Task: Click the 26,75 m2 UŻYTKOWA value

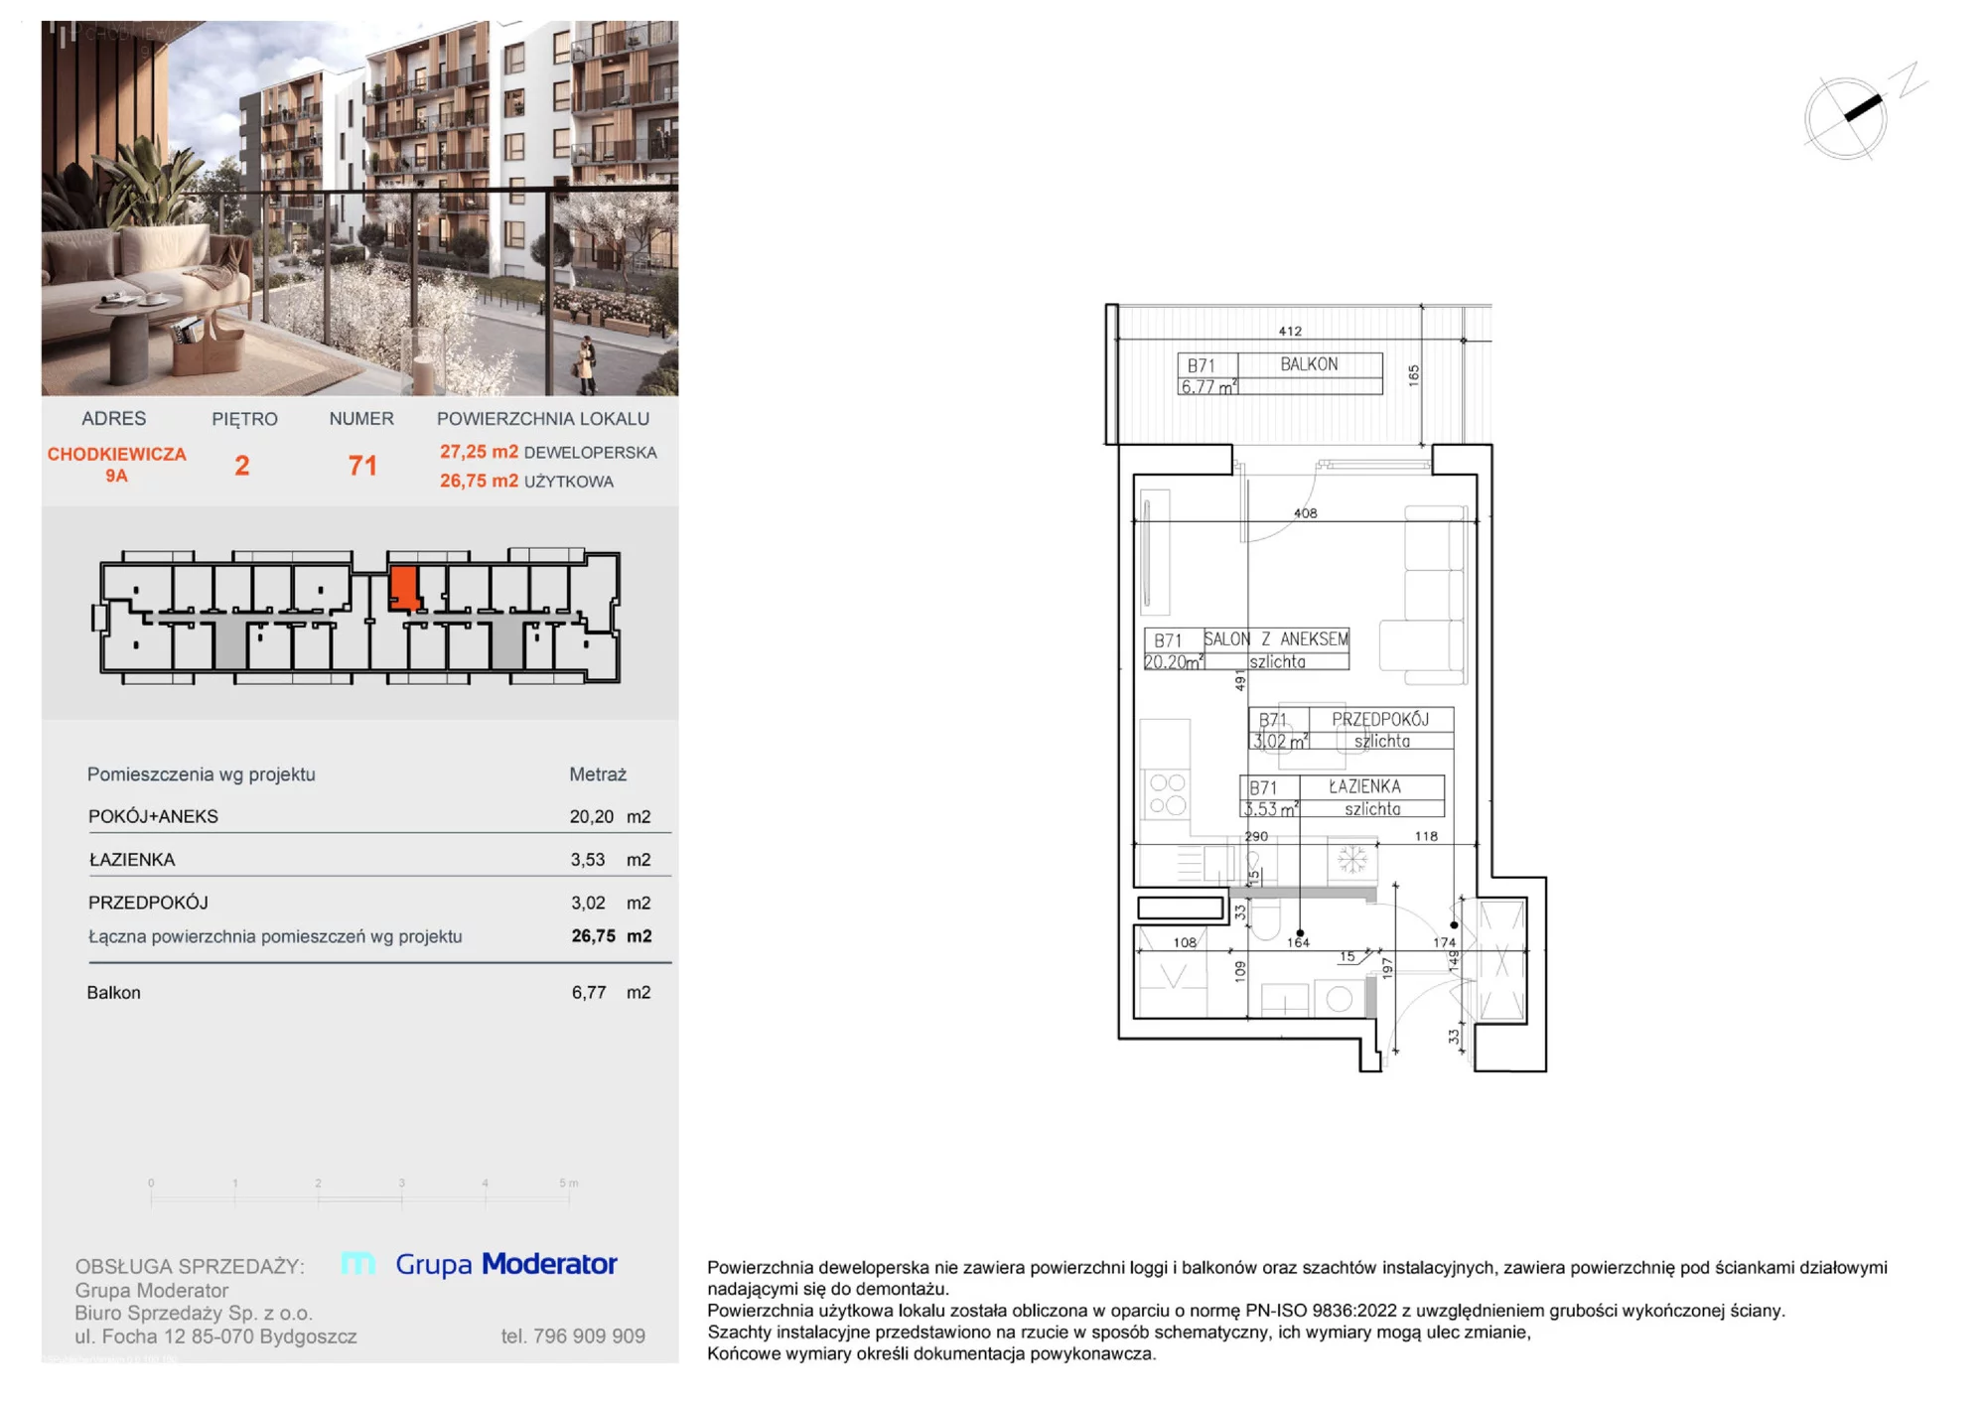Action: click(x=526, y=481)
